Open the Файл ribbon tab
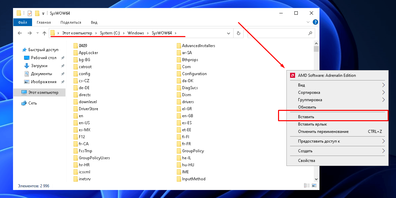The height and width of the screenshot is (198, 396). (x=23, y=22)
